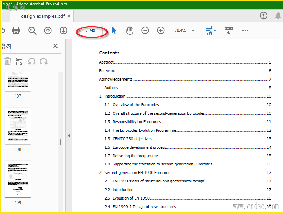This screenshot has height=213, width=284.
Task: Open 2.3 Evolution of EN 1990 entry
Action: coord(188,198)
